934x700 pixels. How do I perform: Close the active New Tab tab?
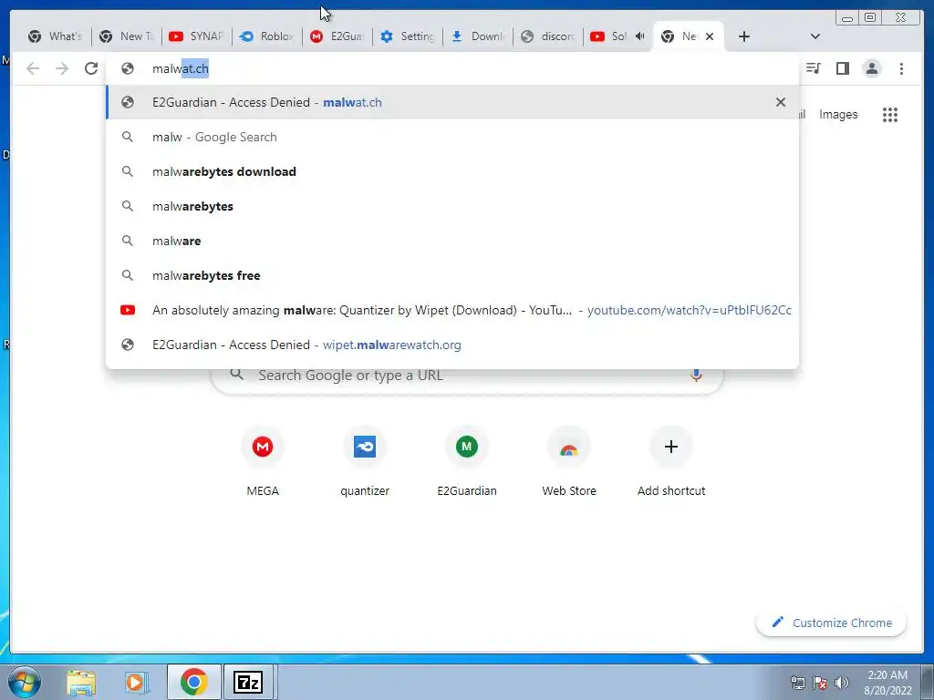[x=710, y=36]
